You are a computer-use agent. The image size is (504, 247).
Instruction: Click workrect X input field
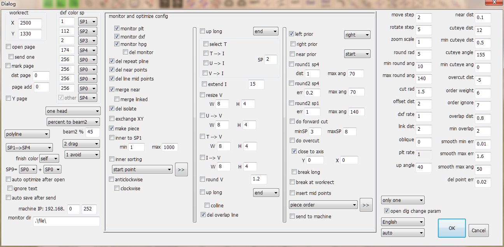point(30,23)
